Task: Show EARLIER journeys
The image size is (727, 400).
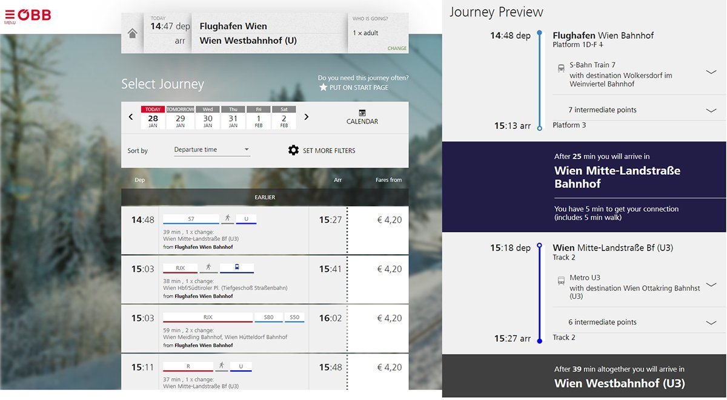Action: click(265, 197)
